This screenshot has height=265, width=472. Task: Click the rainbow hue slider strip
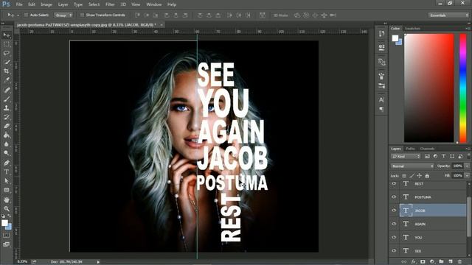click(462, 88)
